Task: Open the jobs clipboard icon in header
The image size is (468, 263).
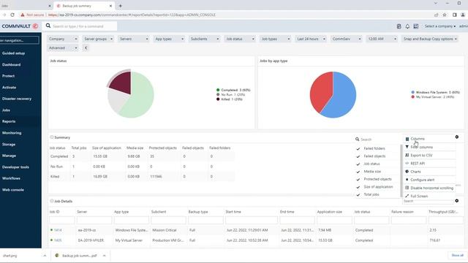Action: point(399,26)
